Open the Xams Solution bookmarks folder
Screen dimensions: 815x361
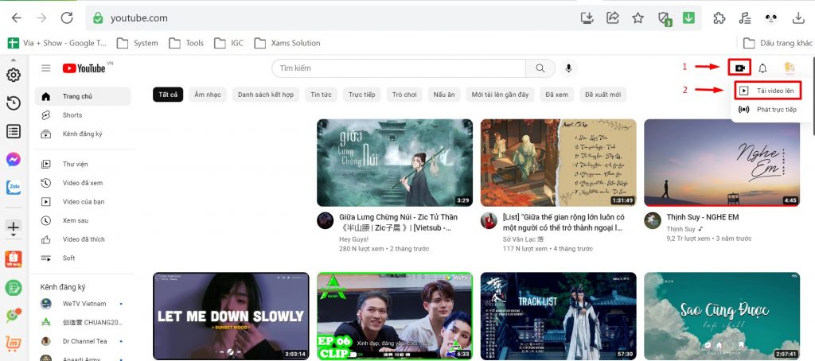coord(287,43)
